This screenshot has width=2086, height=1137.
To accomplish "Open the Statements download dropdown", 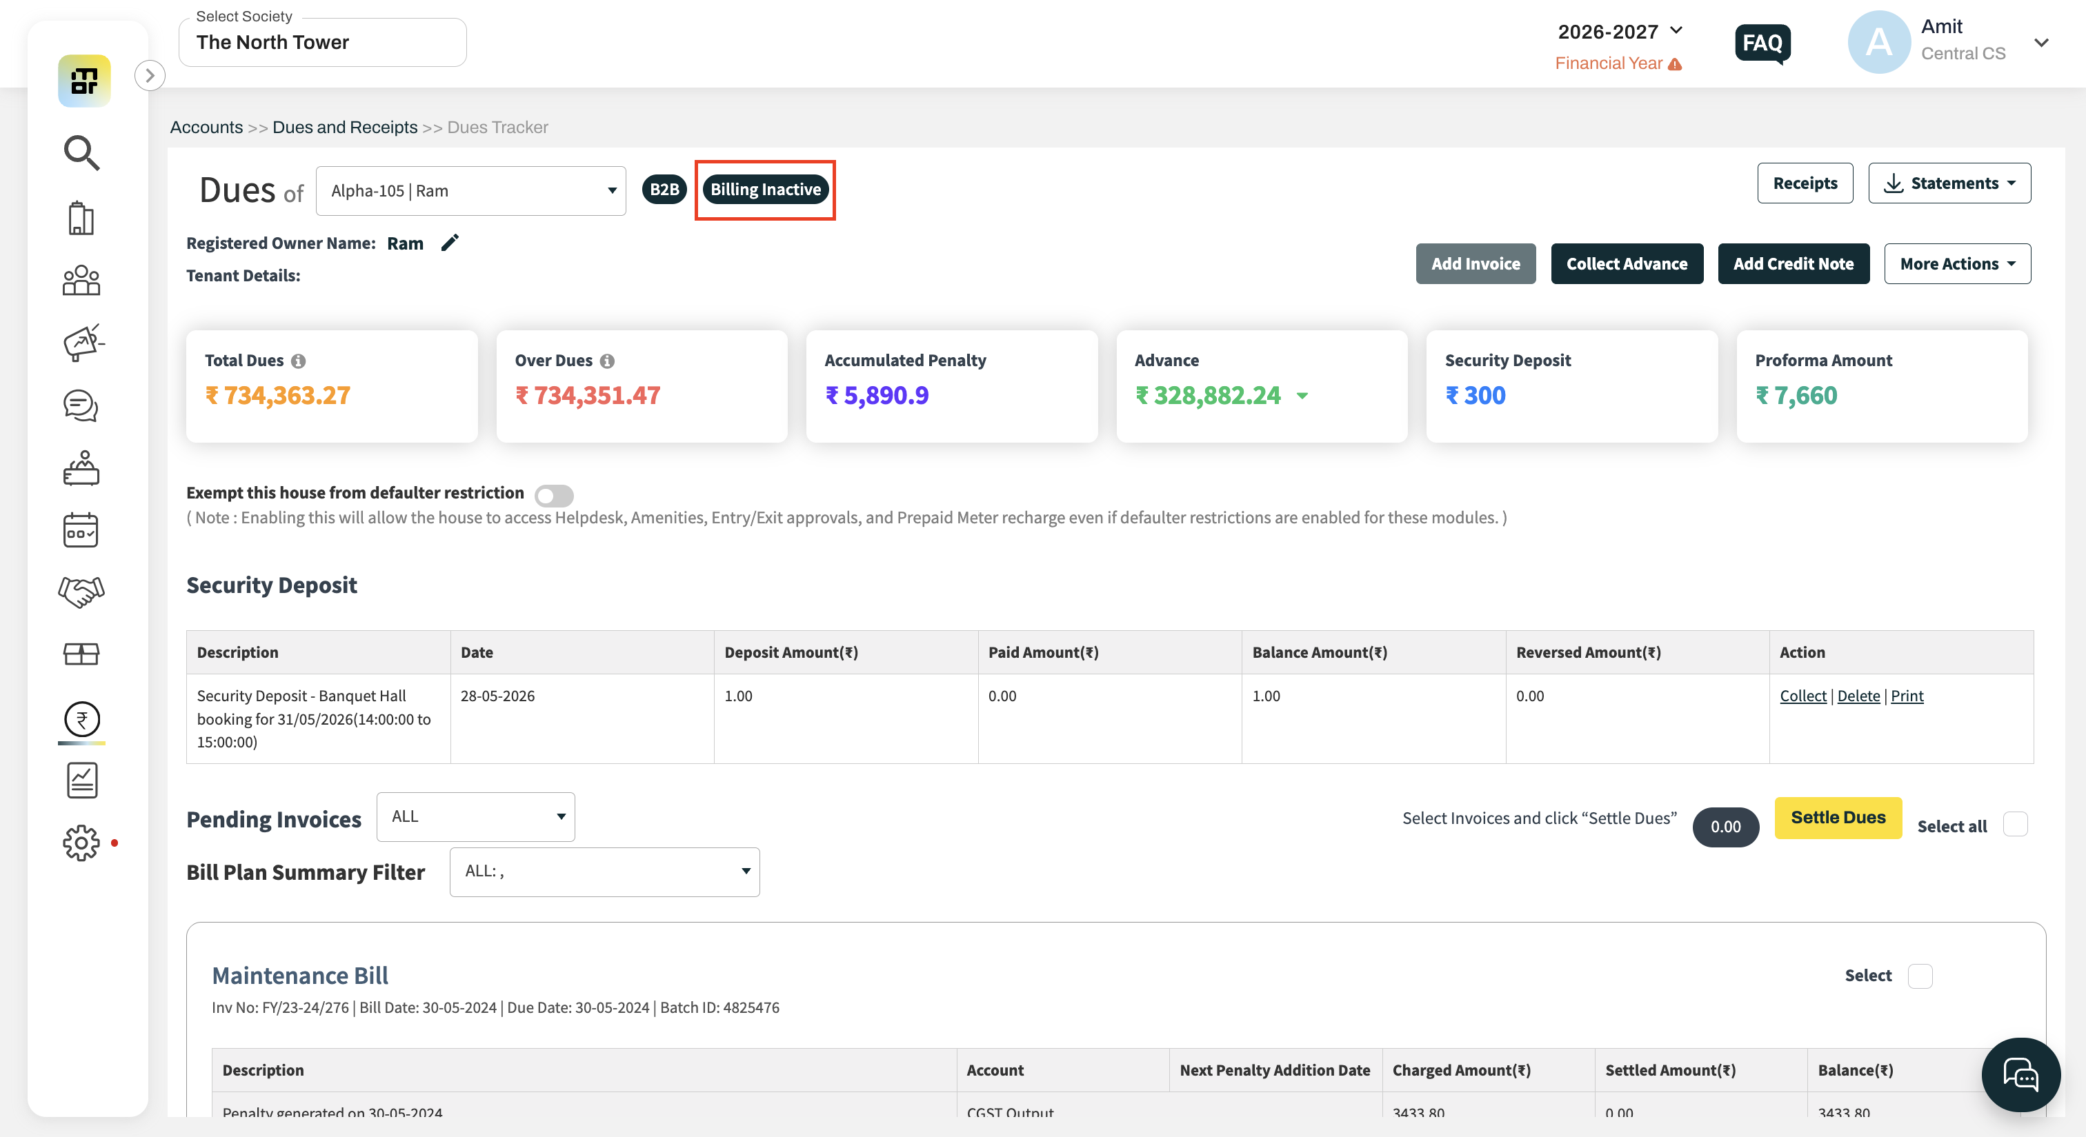I will (x=1949, y=183).
